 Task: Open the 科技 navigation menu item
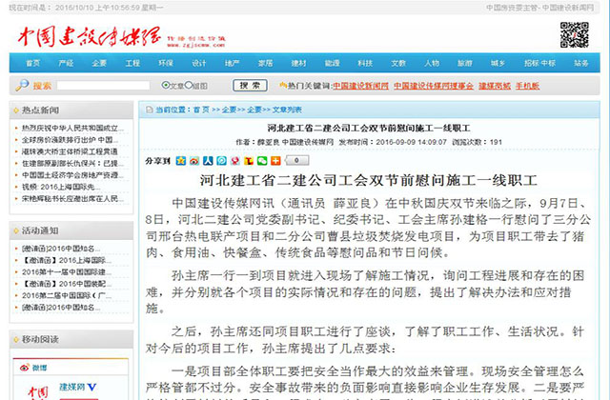pos(363,63)
